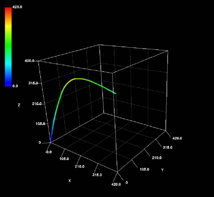
Task: Click the Z axis label
Action: point(19,105)
